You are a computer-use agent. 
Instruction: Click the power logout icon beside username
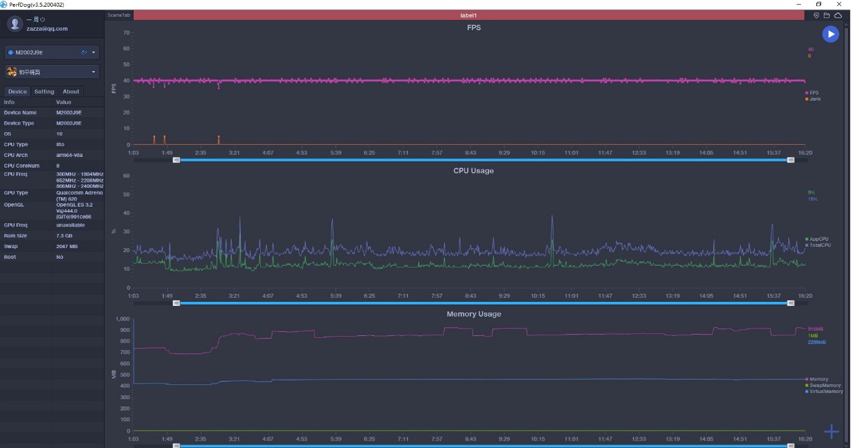[x=42, y=19]
